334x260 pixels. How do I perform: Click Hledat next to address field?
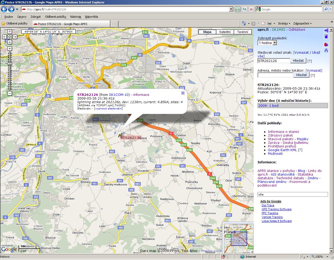(301, 75)
